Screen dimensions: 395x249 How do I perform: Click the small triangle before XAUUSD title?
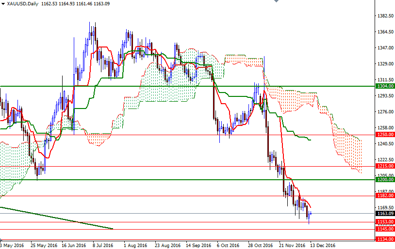pos(2,4)
